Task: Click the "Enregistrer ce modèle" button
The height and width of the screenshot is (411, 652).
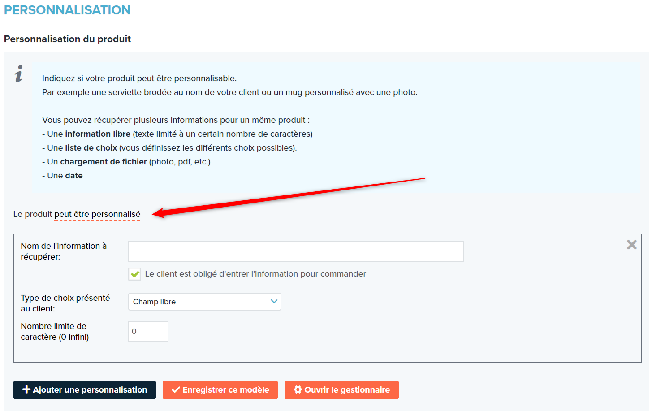Action: (x=220, y=390)
